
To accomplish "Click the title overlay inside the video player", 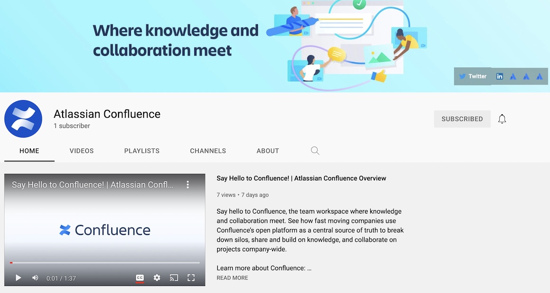I will pos(92,185).
